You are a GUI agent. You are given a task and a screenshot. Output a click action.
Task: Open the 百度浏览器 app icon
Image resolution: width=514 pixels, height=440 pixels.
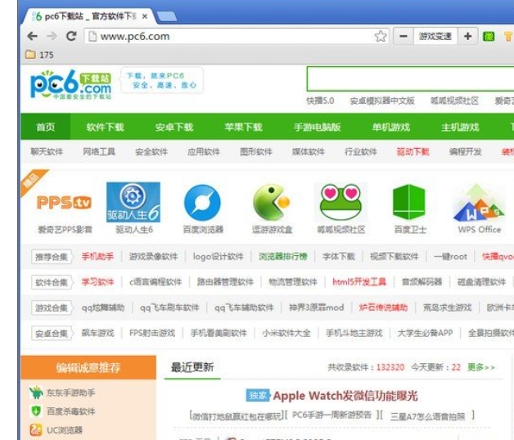pos(203,203)
